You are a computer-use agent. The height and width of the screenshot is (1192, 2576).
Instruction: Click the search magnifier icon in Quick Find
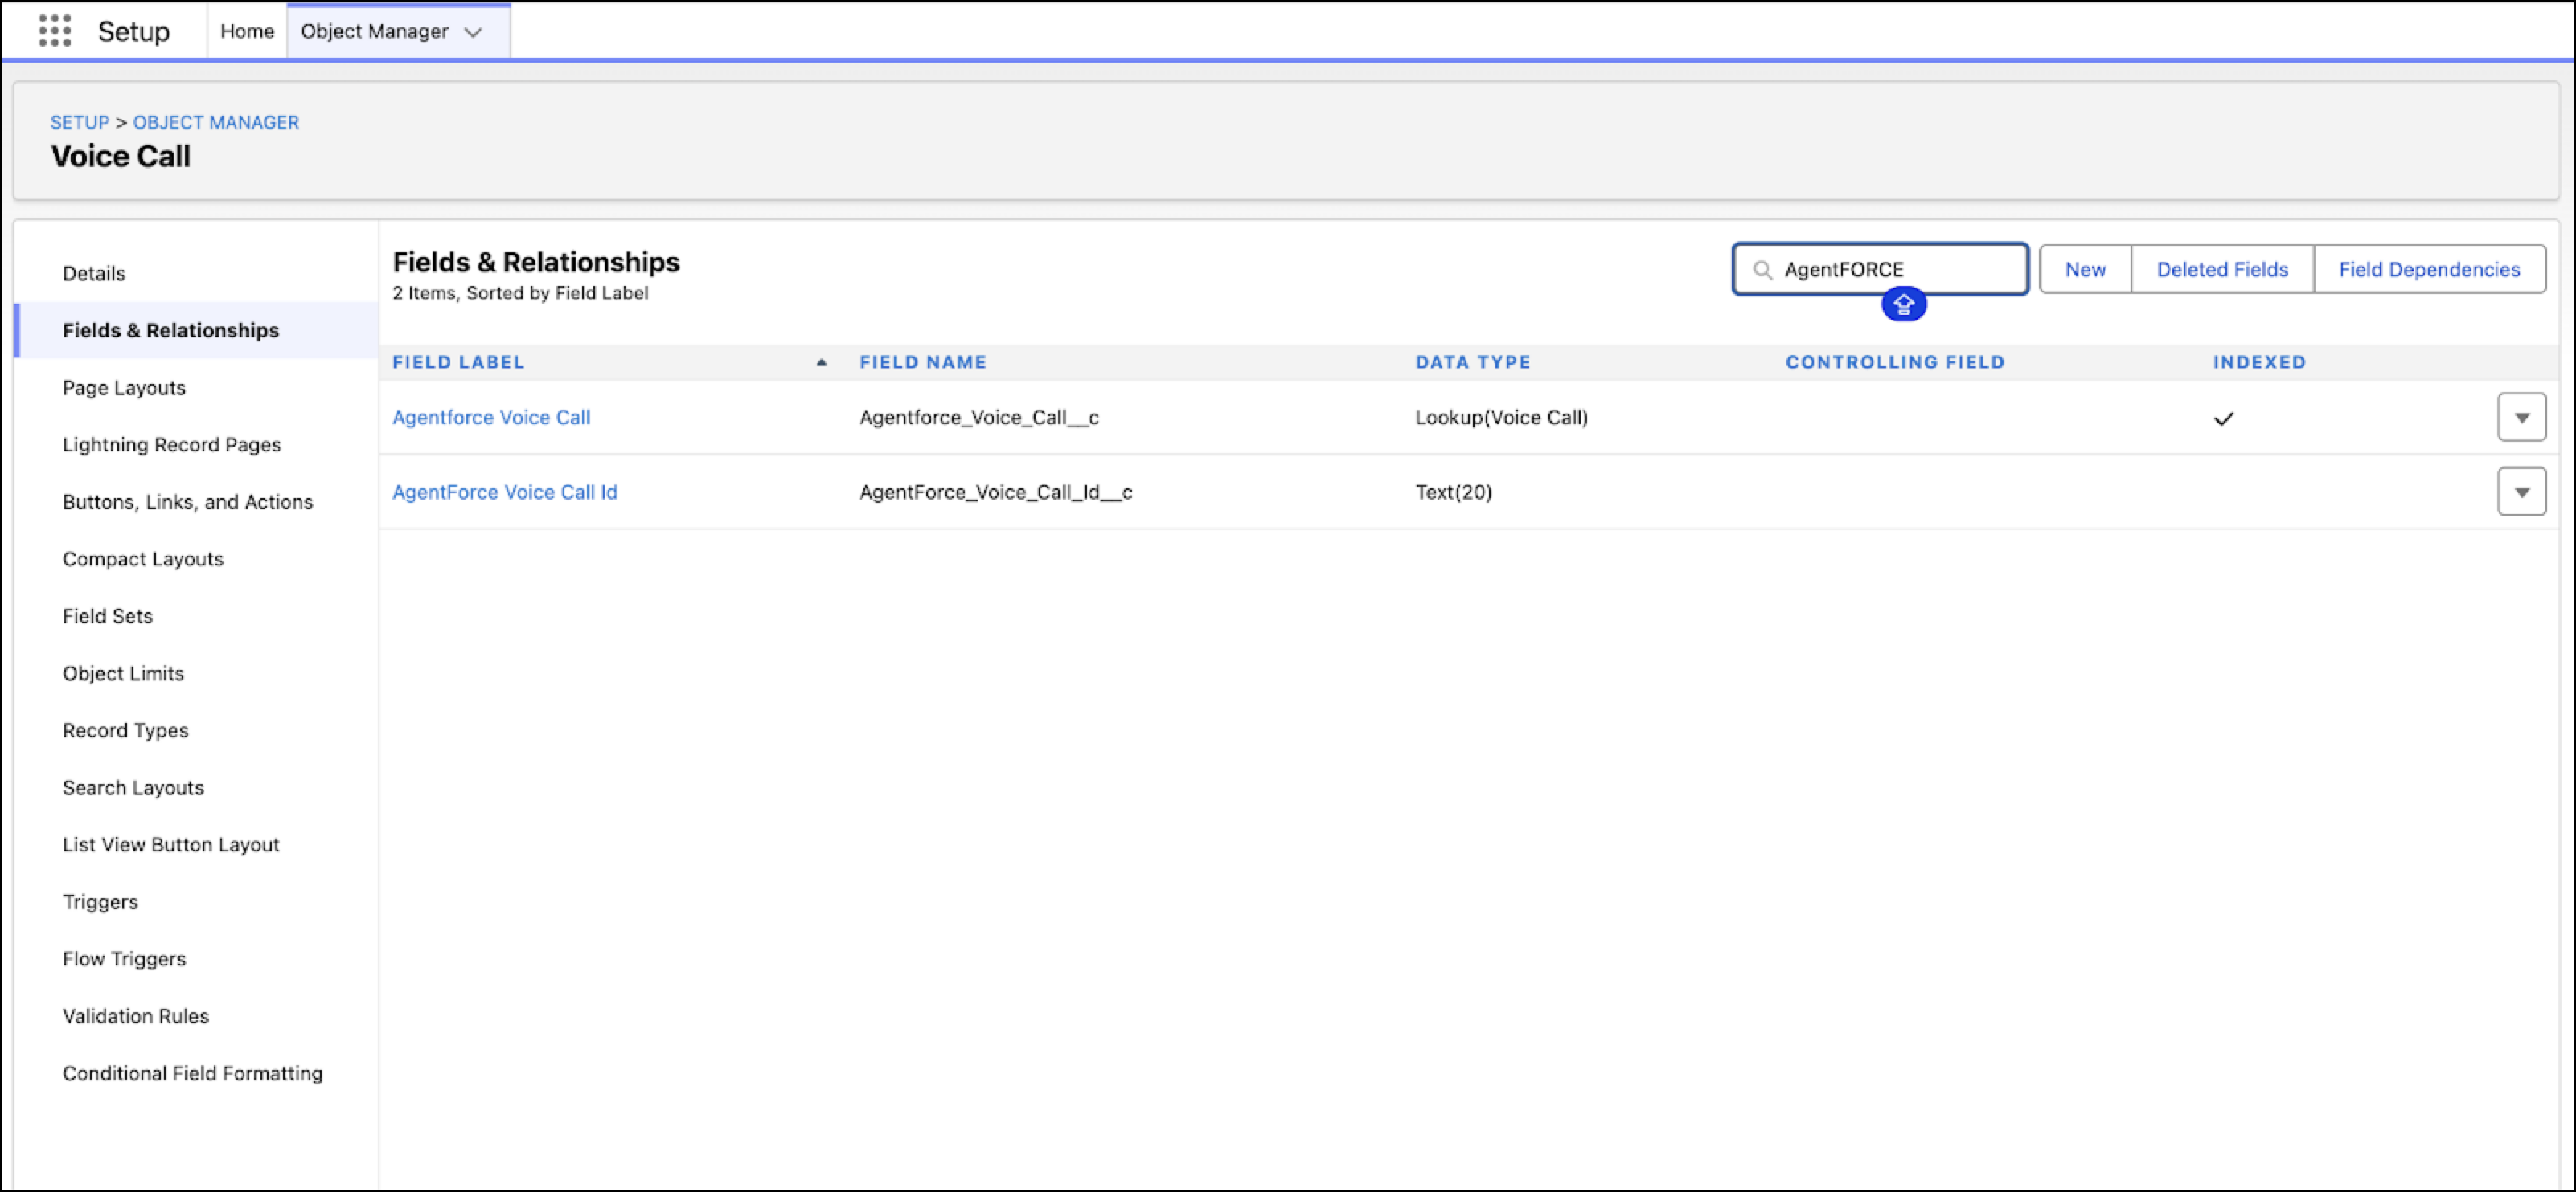[1762, 270]
